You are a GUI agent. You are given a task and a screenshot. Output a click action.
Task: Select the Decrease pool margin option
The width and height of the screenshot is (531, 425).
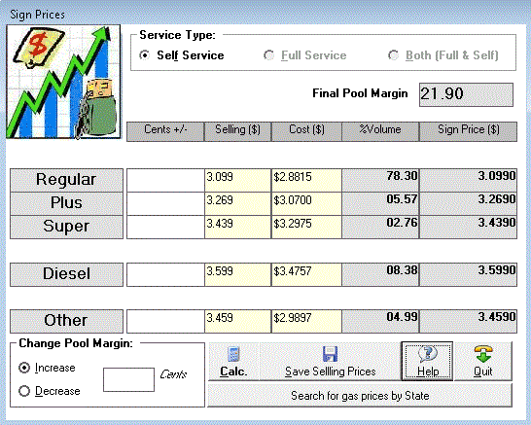pos(24,391)
